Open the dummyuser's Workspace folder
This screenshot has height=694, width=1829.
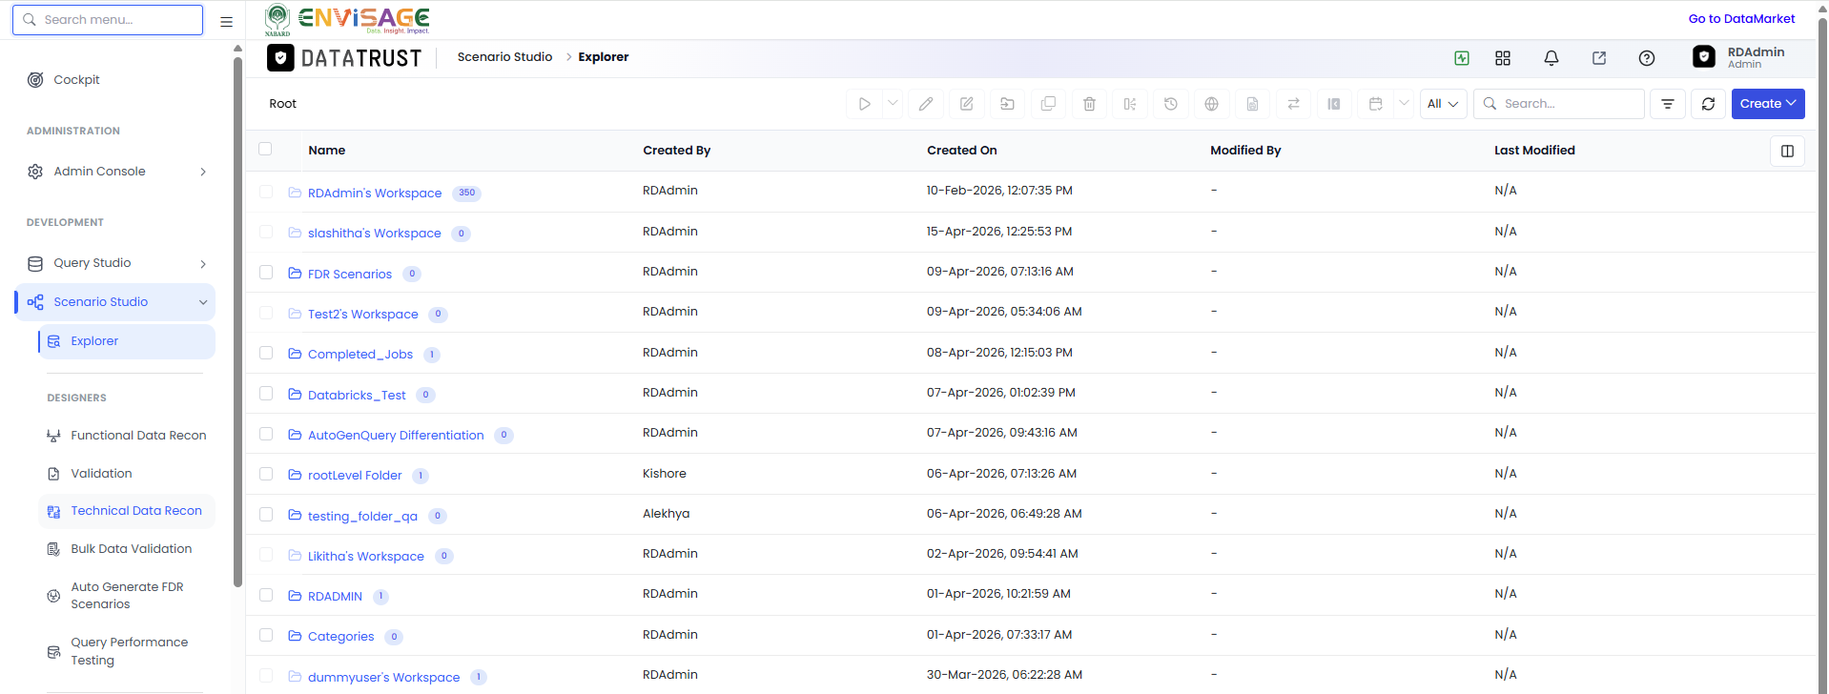[x=383, y=678]
